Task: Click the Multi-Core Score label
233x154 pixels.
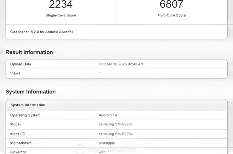Action: click(172, 15)
